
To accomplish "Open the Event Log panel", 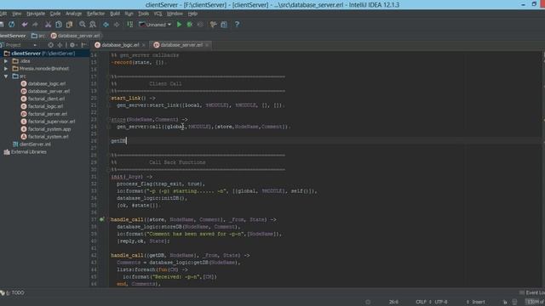I will pyautogui.click(x=532, y=293).
